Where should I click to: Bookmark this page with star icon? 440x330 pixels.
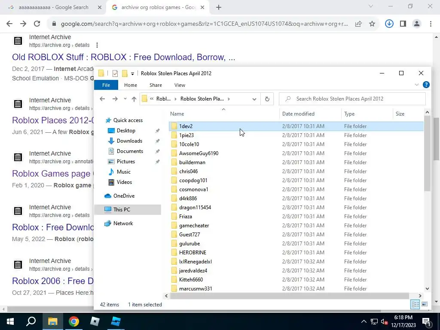click(372, 24)
